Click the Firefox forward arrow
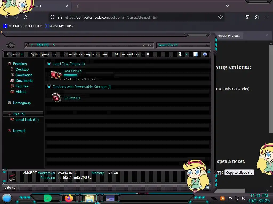Screen dimensions: 273x204 tap(16, 17)
